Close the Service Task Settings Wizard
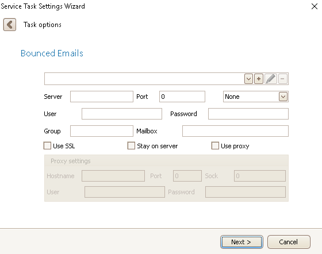322x254 pixels. (315, 6)
